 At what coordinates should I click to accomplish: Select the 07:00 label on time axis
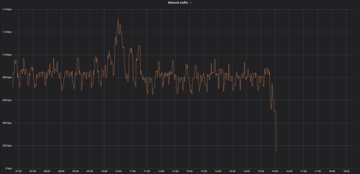pos(19,171)
